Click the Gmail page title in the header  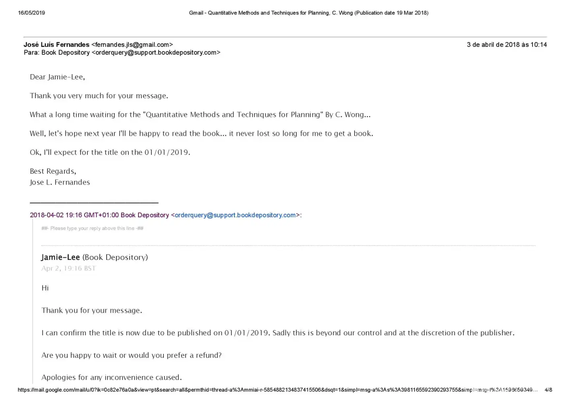[308, 13]
